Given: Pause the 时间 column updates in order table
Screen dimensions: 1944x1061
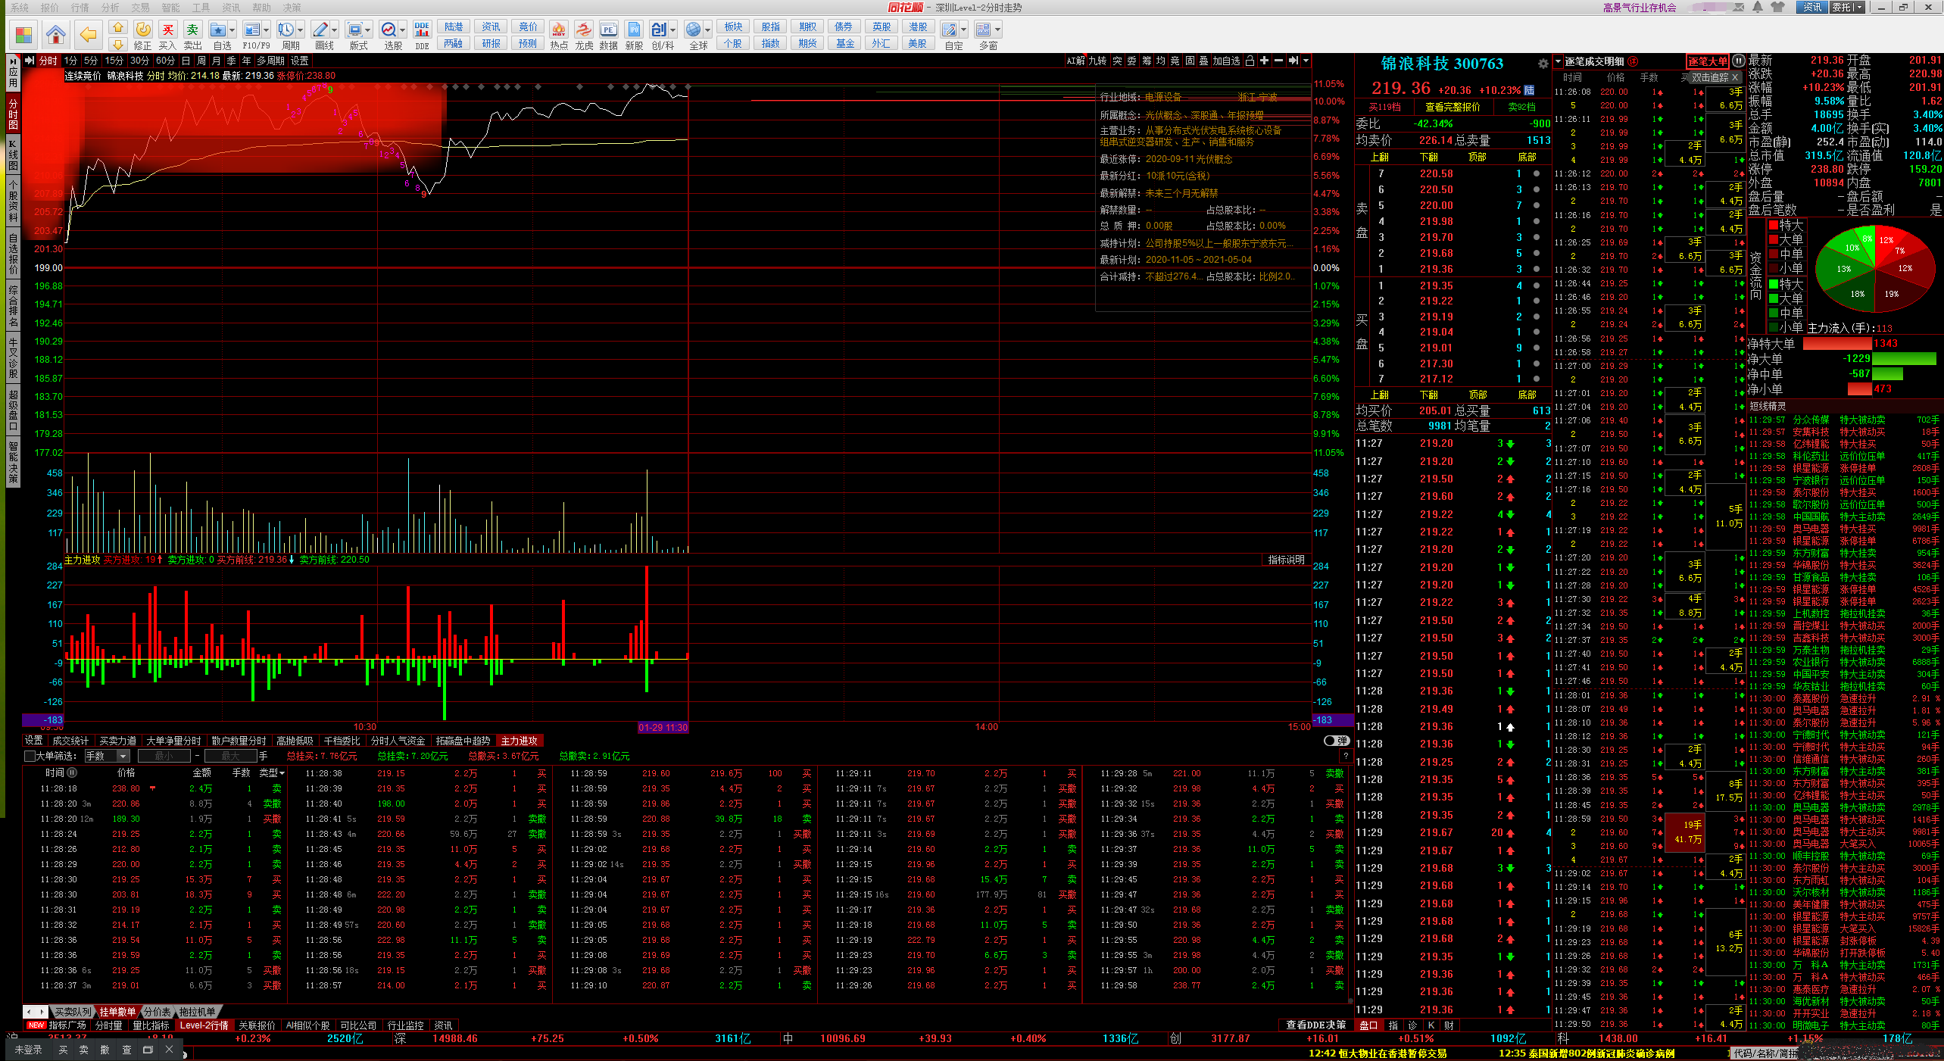Looking at the screenshot, I should [x=72, y=772].
